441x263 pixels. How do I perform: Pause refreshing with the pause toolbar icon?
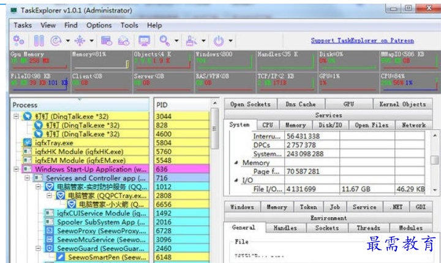[39, 41]
